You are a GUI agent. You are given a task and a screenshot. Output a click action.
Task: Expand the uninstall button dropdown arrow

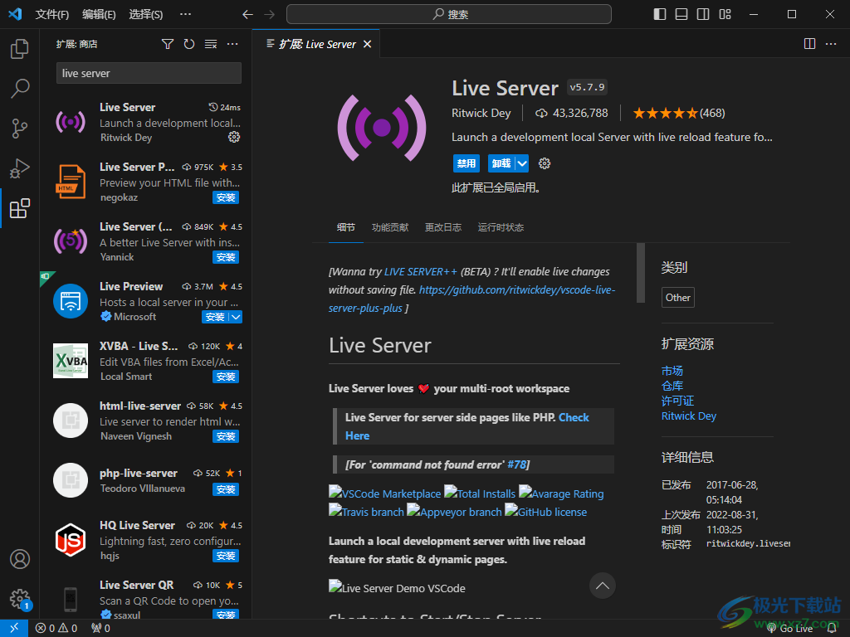click(x=521, y=163)
